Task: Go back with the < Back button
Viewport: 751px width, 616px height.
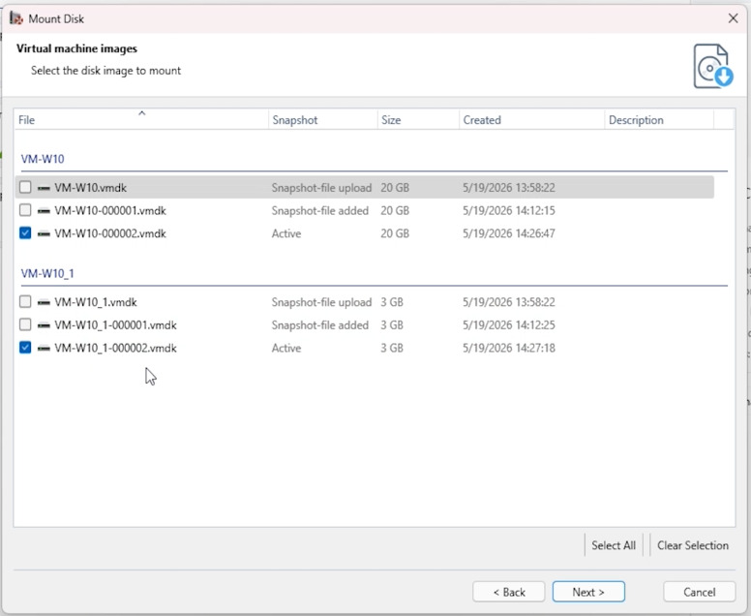Action: [509, 592]
